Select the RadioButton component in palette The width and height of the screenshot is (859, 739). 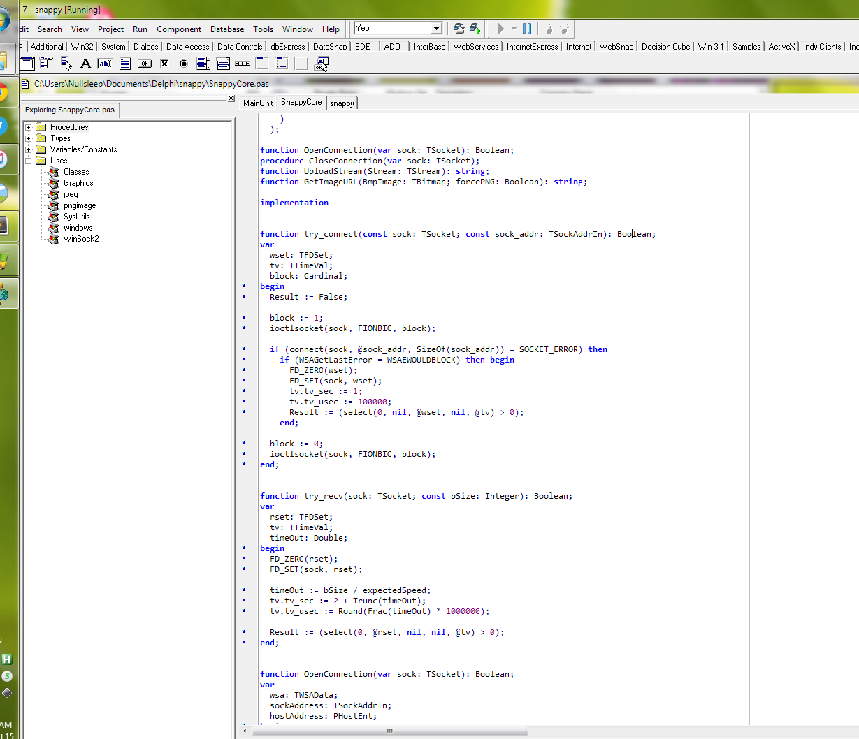[x=184, y=64]
